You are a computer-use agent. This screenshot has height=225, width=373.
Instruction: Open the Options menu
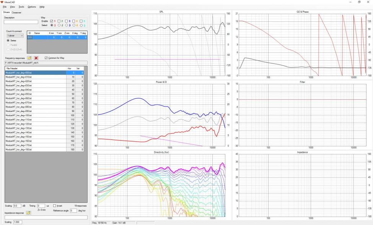coord(32,7)
